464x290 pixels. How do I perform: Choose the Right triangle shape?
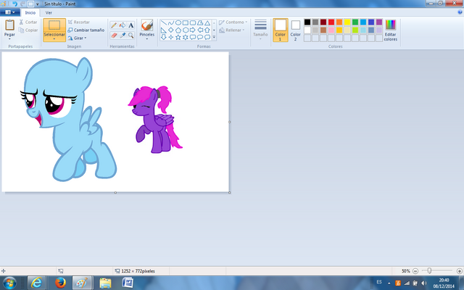(x=164, y=30)
